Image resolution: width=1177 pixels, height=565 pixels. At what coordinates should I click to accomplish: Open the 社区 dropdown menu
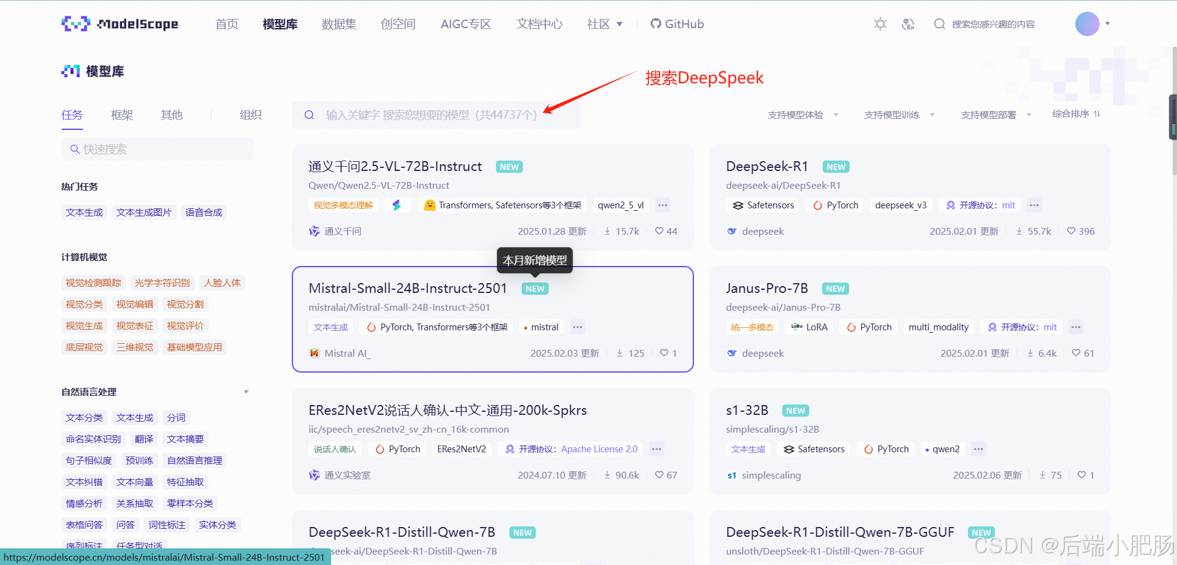605,24
